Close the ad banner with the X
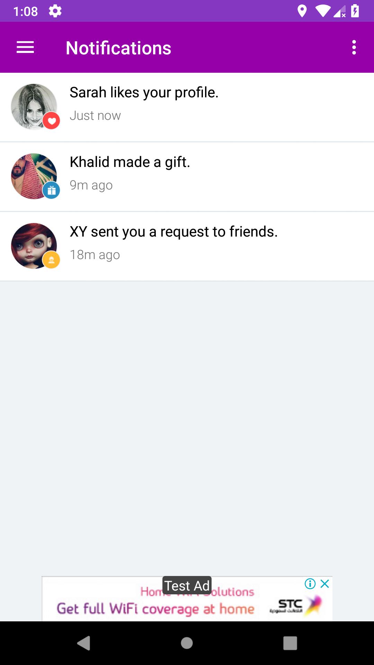 click(325, 584)
